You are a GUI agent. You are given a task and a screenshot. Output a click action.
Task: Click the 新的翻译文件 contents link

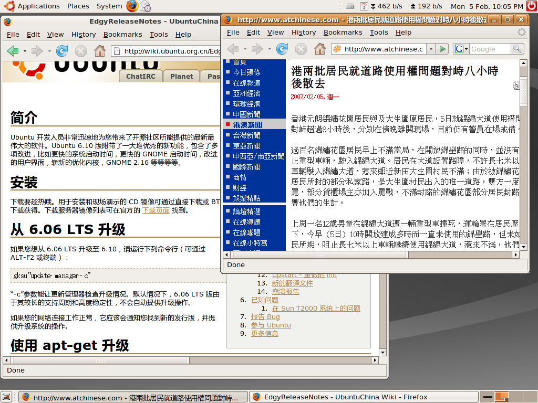[x=292, y=283]
